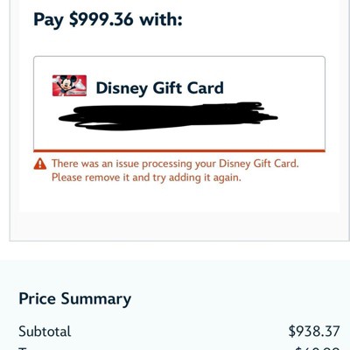The height and width of the screenshot is (350, 350).
Task: Select the Disney Gift Card title text
Action: (x=160, y=88)
